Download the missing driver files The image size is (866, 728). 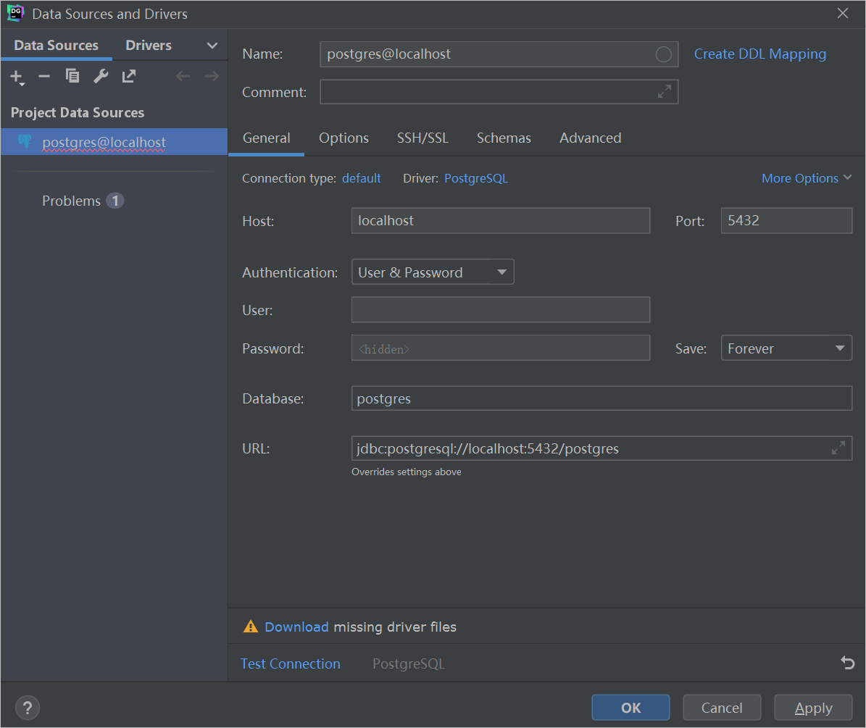click(296, 627)
